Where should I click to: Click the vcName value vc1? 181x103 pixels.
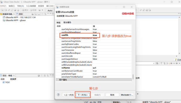pyautogui.click(x=94, y=68)
